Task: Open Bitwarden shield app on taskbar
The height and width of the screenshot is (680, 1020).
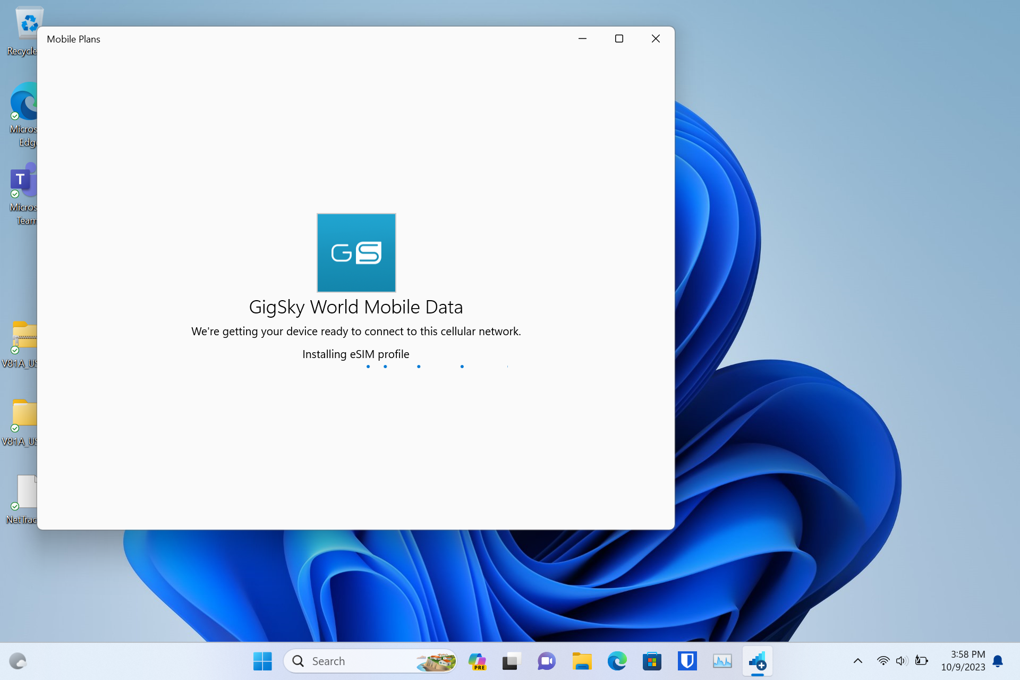Action: click(687, 661)
